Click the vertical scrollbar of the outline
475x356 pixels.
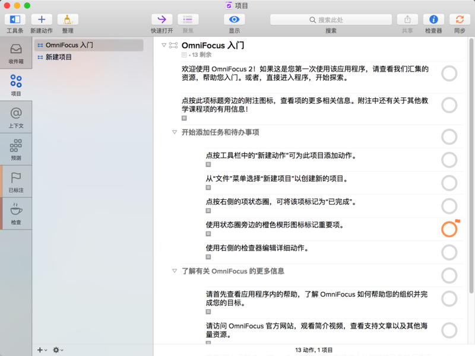(x=471, y=166)
